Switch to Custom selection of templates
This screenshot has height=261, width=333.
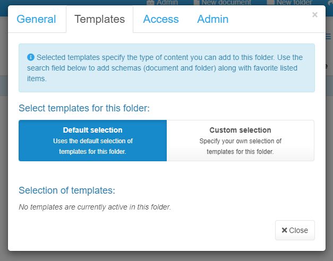240,140
